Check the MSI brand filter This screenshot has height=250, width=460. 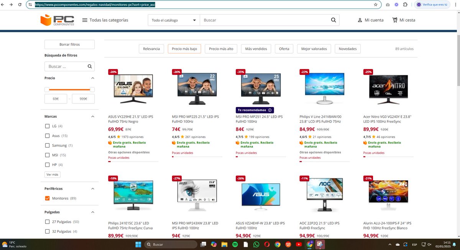pyautogui.click(x=48, y=155)
